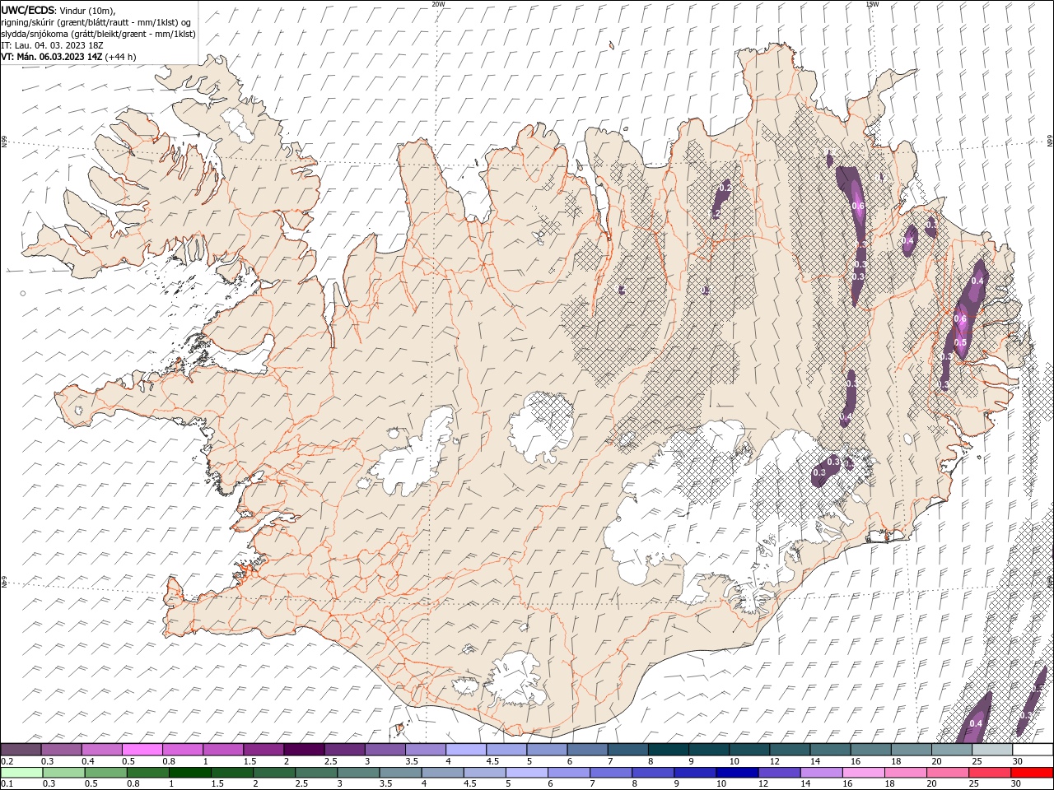This screenshot has height=790, width=1054.
Task: Click the '15W' longitude label
Action: [x=872, y=4]
